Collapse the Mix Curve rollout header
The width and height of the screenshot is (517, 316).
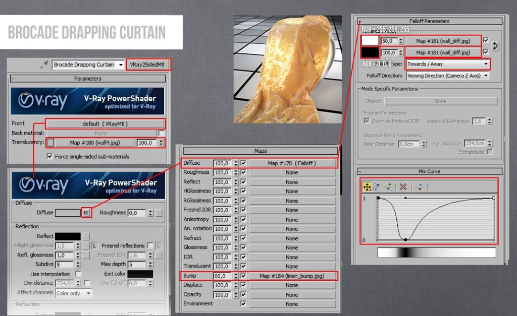click(429, 171)
